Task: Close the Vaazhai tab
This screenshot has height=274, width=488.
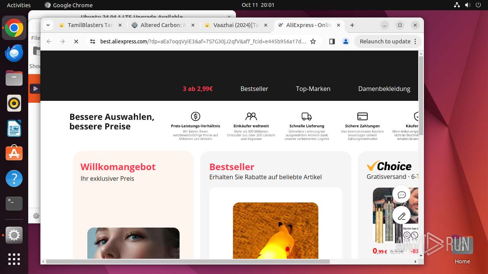Action: click(266, 25)
